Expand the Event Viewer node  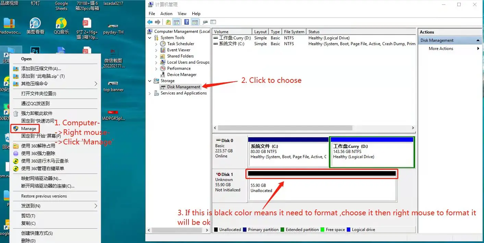pos(156,50)
